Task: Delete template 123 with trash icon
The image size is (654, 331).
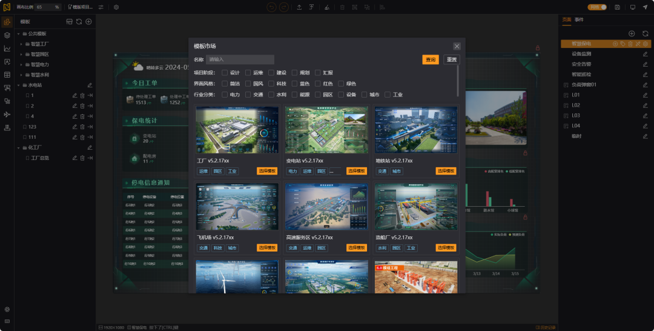Action: click(82, 127)
